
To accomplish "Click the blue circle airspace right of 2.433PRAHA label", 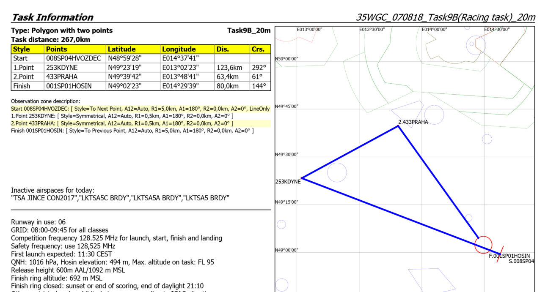I will [434, 115].
